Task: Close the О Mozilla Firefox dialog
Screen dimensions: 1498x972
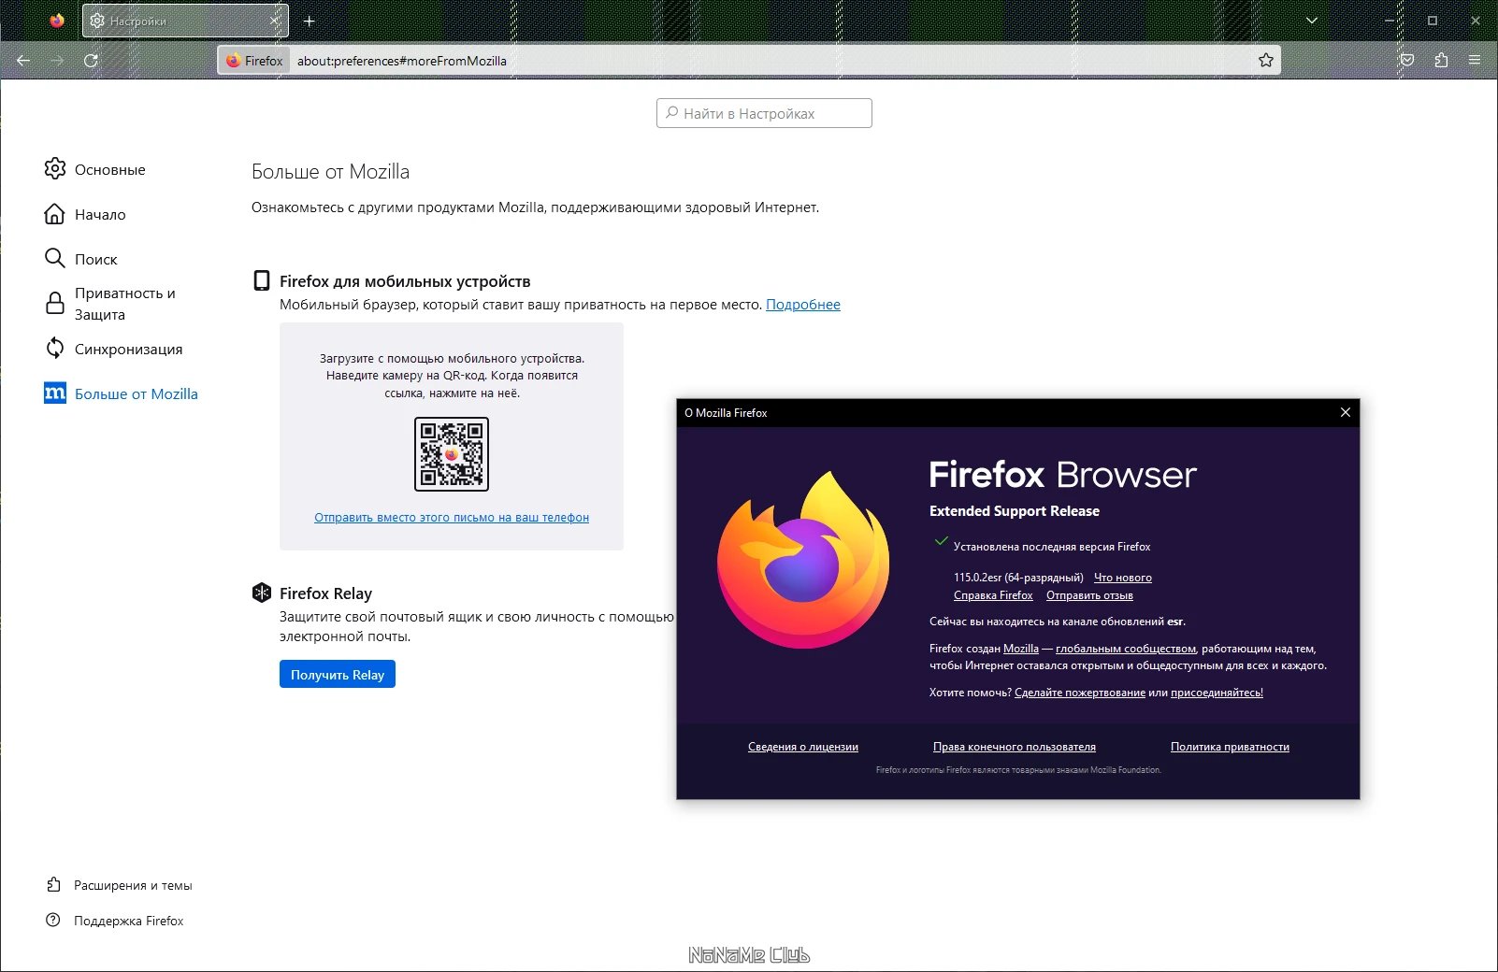Action: click(1346, 412)
